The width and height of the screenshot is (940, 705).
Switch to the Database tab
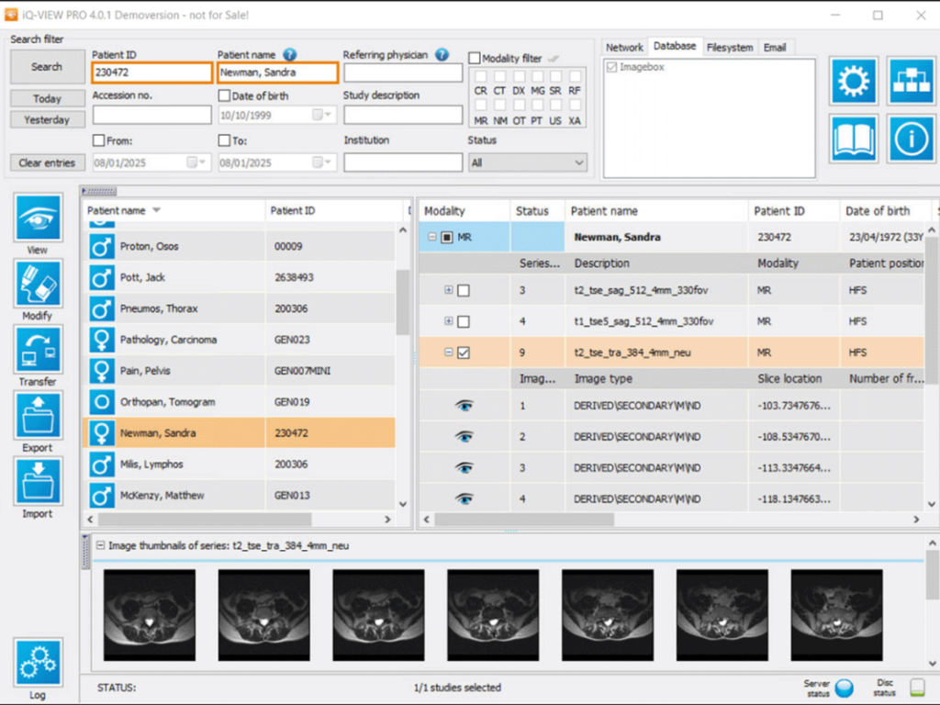pos(675,46)
